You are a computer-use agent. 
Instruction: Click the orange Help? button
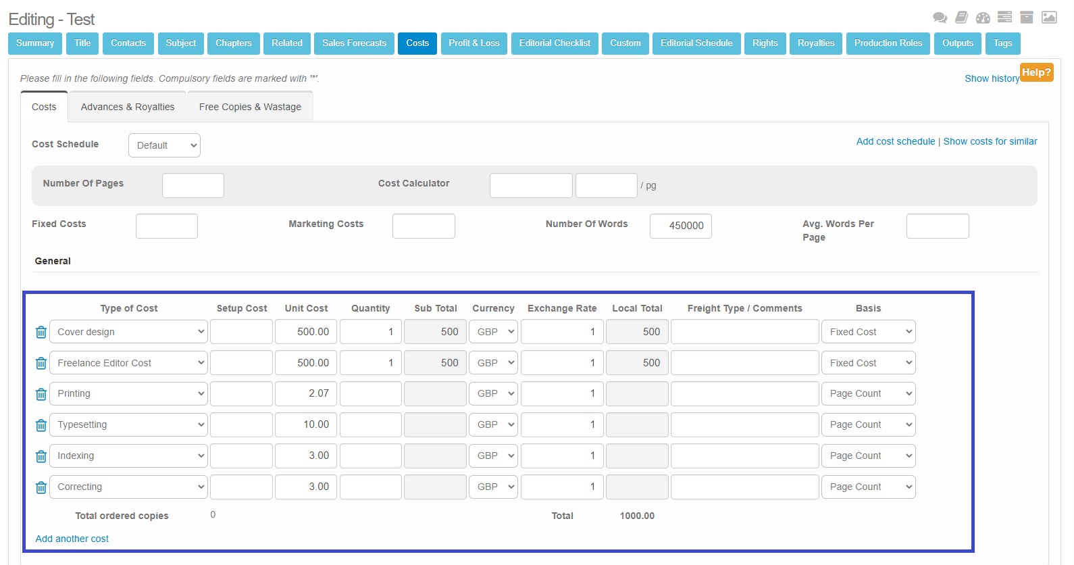tap(1036, 72)
